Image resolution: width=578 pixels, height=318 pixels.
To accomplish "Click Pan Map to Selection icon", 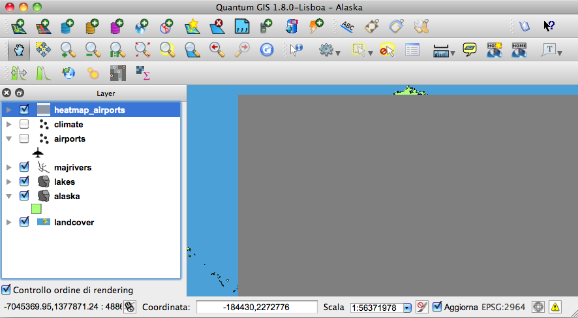I will tap(43, 50).
